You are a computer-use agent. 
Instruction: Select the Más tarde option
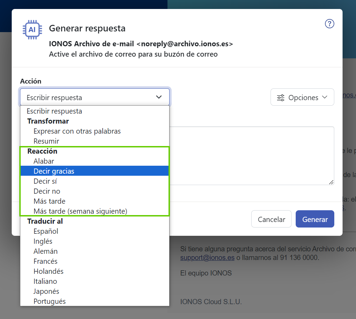(x=95, y=201)
